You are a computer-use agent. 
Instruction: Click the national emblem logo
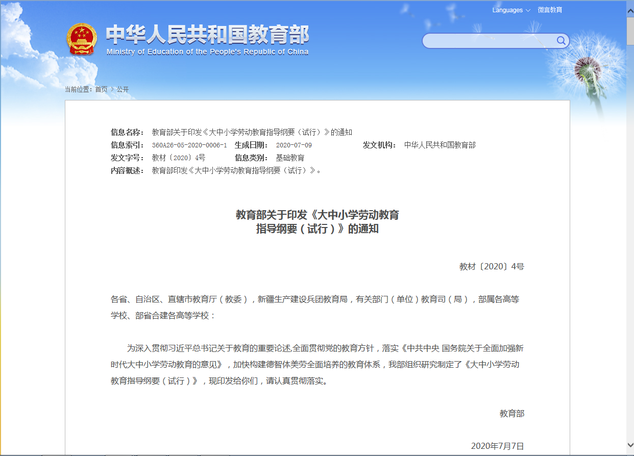(82, 39)
